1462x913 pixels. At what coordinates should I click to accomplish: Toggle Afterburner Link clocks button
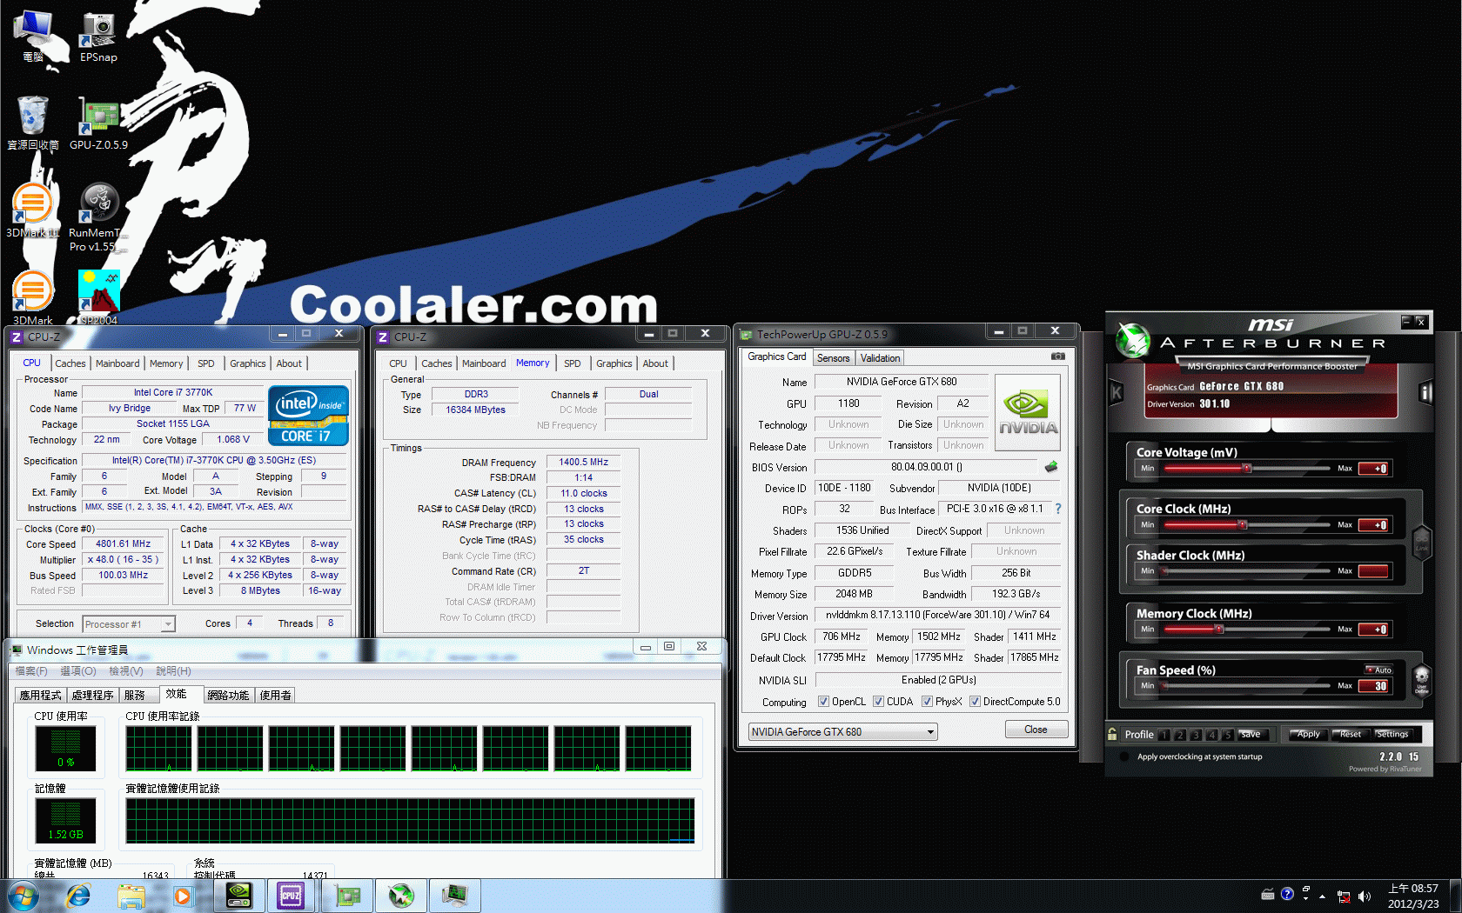1421,543
